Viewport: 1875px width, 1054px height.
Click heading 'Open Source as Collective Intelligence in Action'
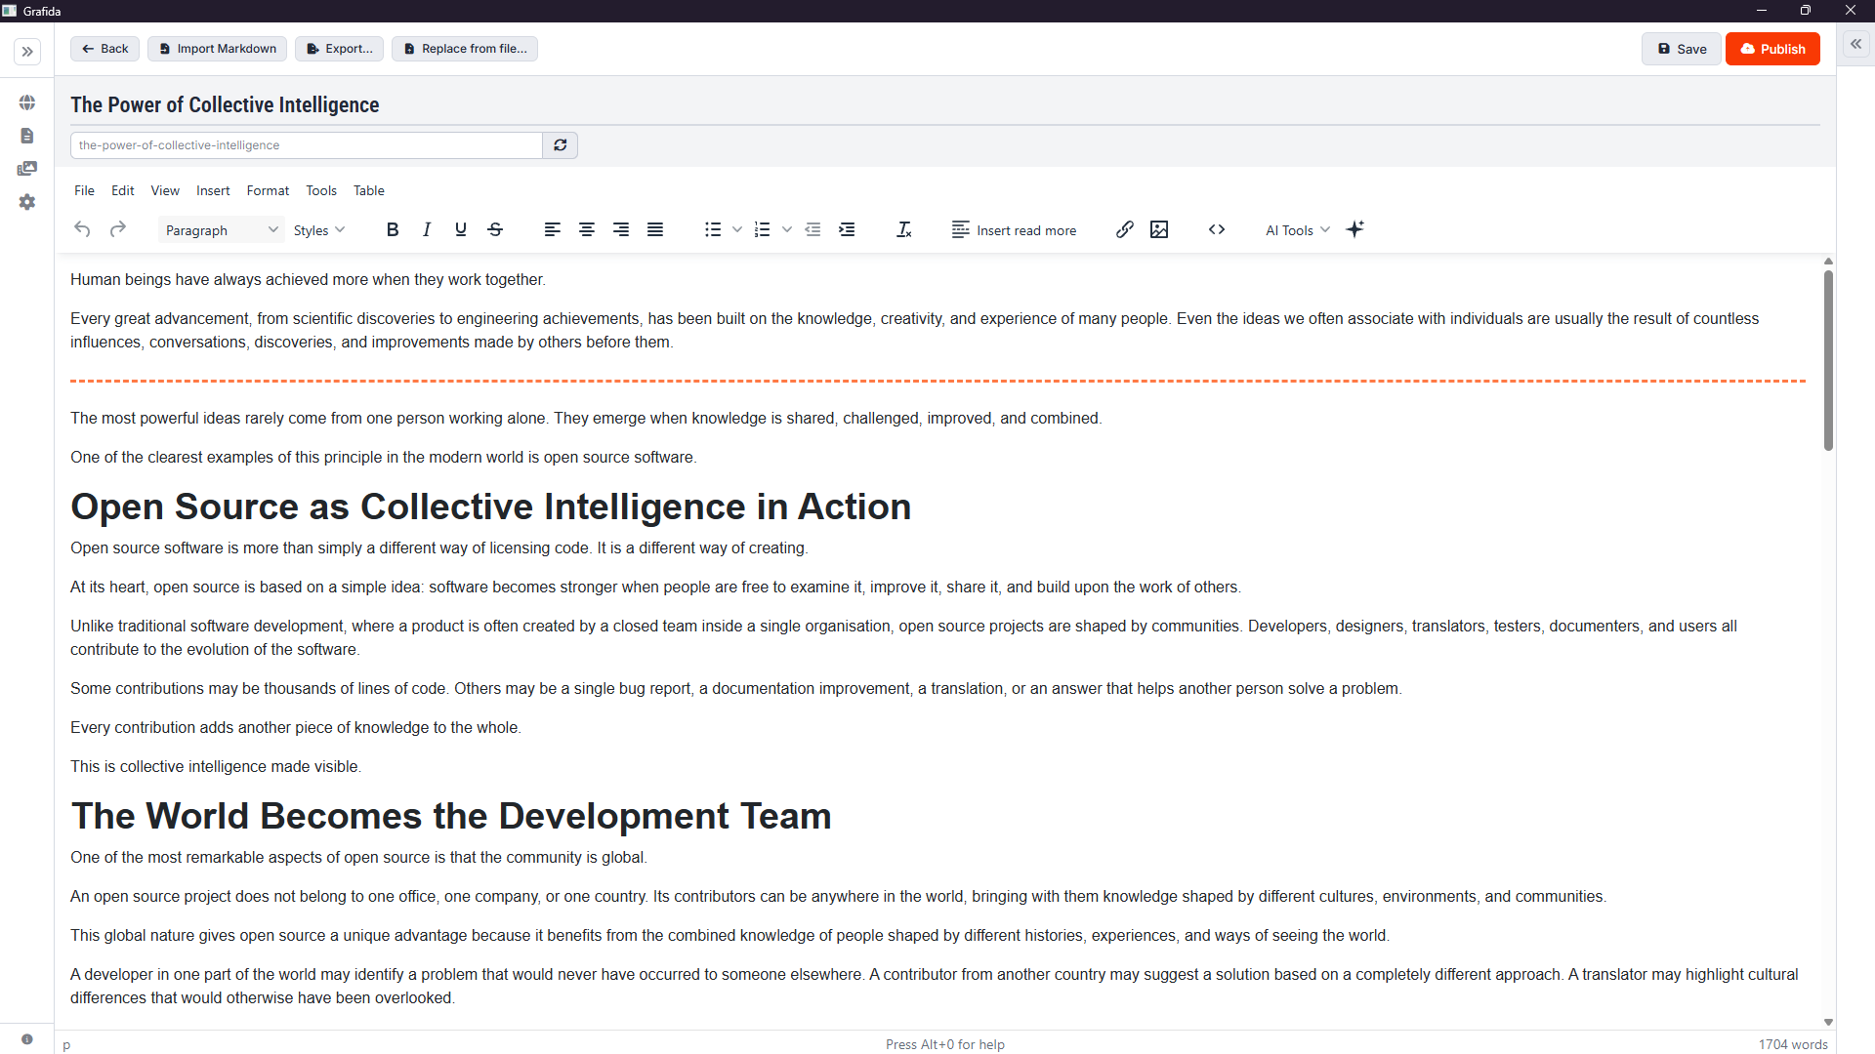(x=490, y=507)
